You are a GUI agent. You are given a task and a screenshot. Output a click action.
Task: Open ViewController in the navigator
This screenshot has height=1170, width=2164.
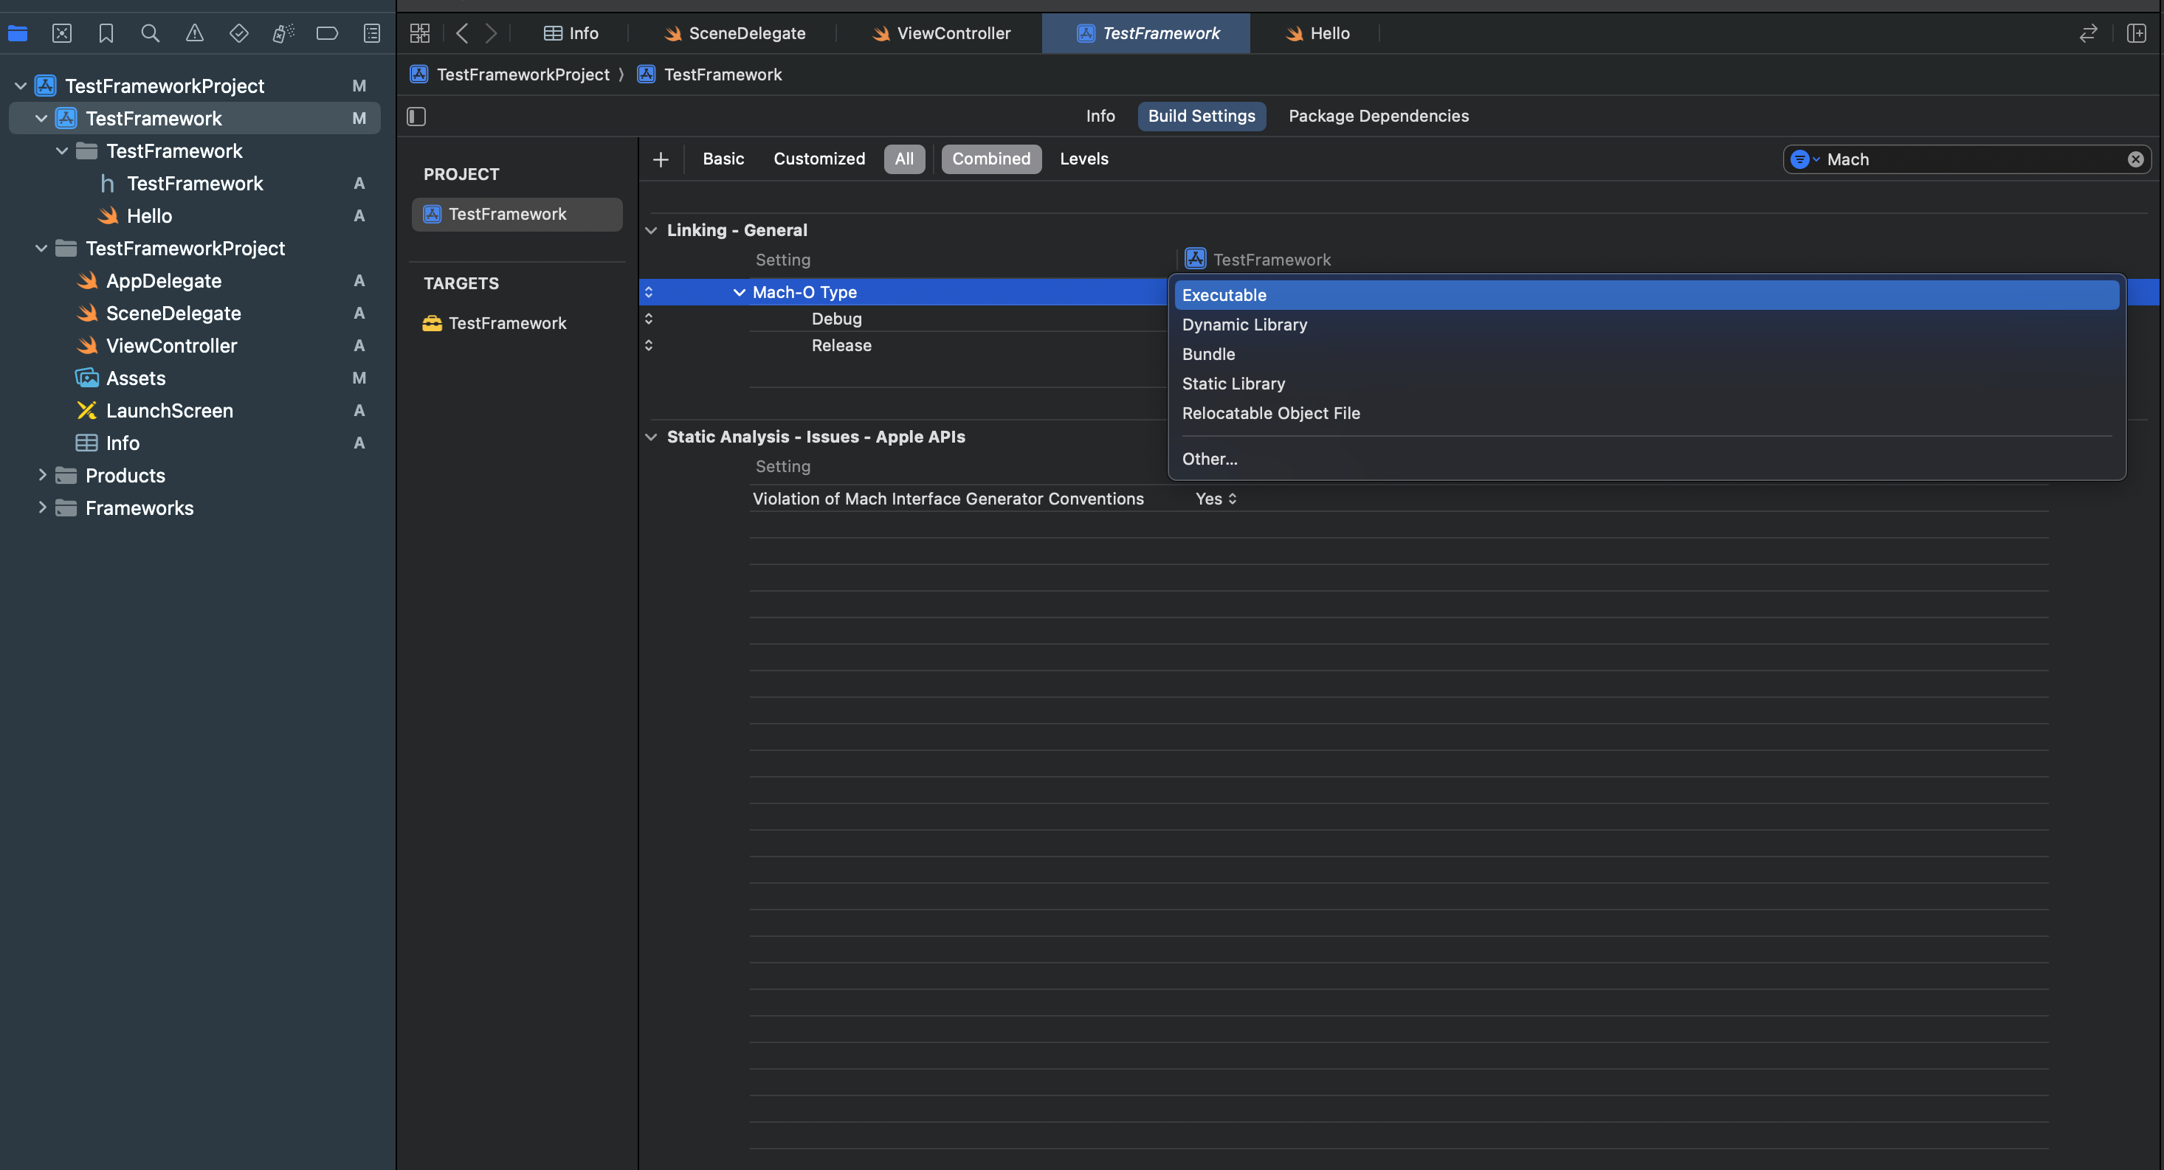(172, 346)
